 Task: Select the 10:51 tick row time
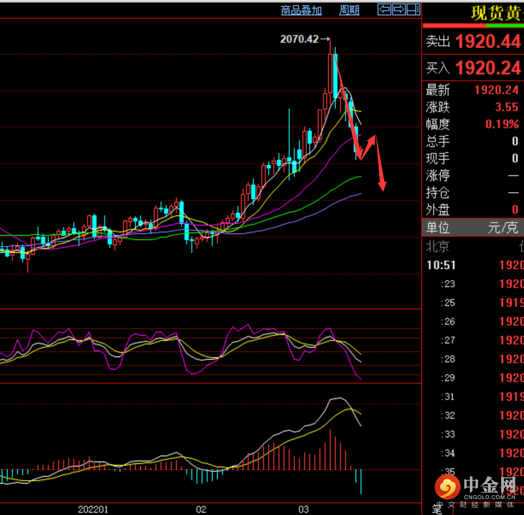tap(441, 265)
